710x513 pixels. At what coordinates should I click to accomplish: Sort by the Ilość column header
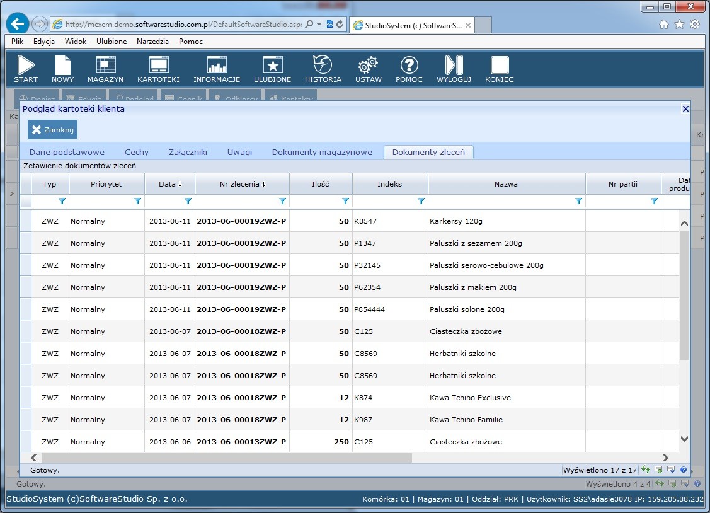[x=321, y=184]
